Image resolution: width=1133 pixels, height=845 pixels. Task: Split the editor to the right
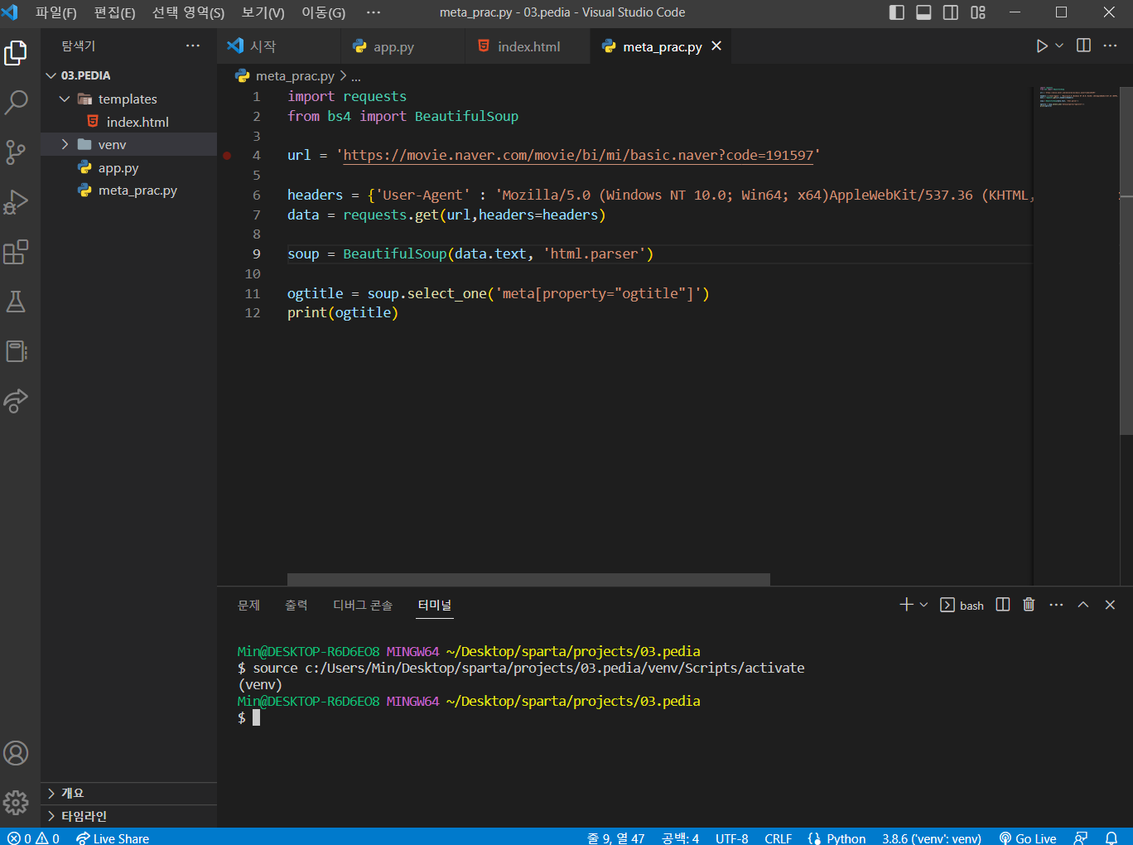pos(1083,46)
